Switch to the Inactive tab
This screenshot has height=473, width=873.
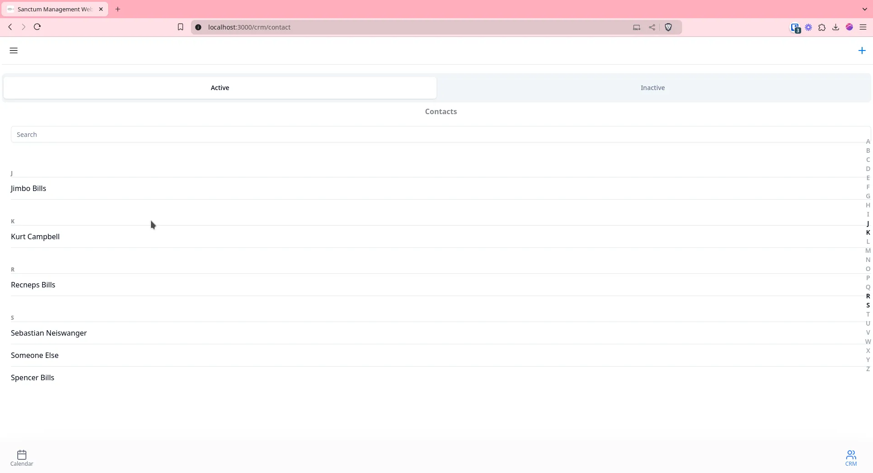[653, 88]
